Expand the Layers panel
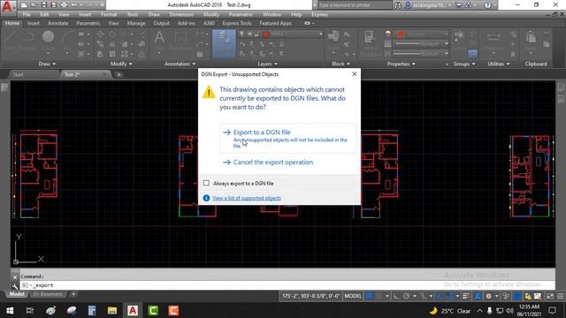 267,64
